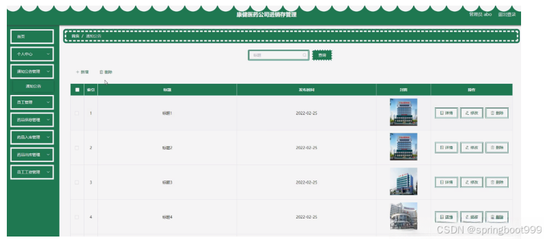Click the 标题 column header
Image resolution: width=544 pixels, height=239 pixels.
pos(167,89)
